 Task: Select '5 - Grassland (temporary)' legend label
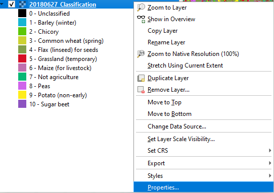(x=63, y=59)
